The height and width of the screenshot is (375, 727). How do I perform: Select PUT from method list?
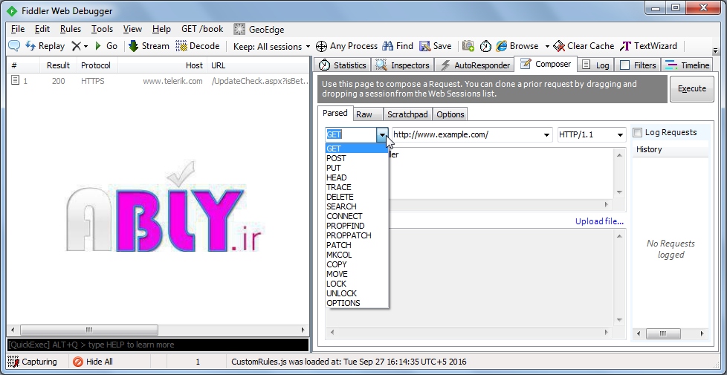357,168
